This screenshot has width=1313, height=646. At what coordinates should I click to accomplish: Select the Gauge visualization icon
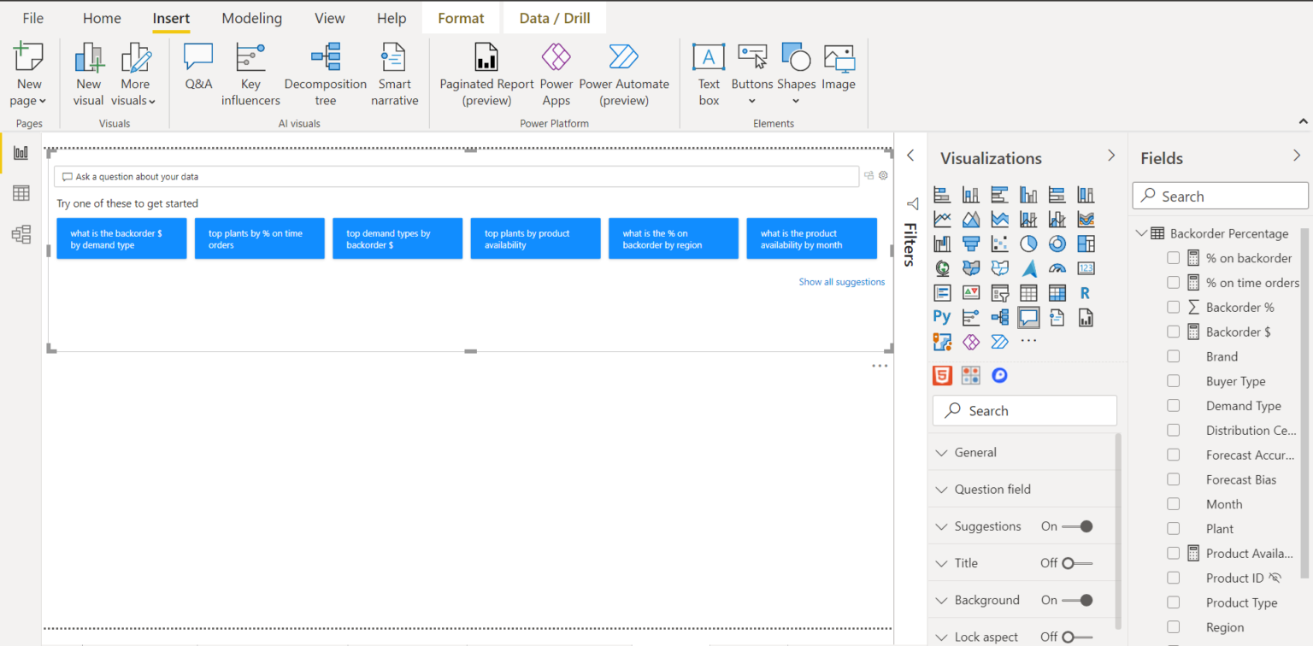[1057, 267]
